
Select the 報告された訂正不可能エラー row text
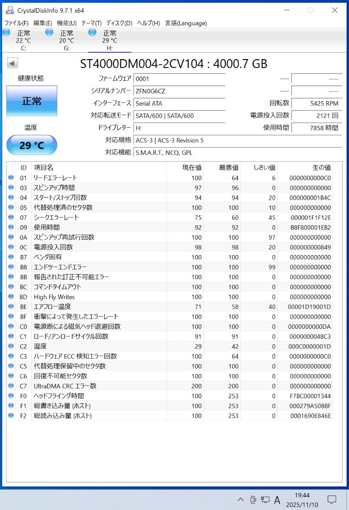pyautogui.click(x=71, y=277)
